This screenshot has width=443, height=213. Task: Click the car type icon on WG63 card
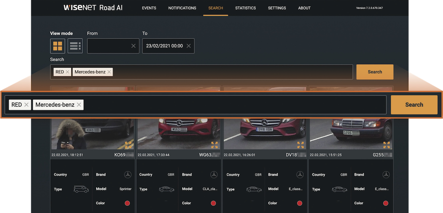tap(166, 189)
